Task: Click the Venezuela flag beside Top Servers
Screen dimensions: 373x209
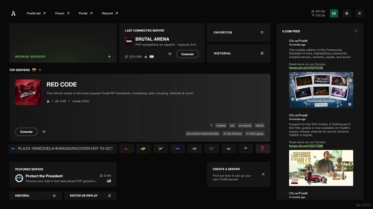Action: pyautogui.click(x=34, y=70)
